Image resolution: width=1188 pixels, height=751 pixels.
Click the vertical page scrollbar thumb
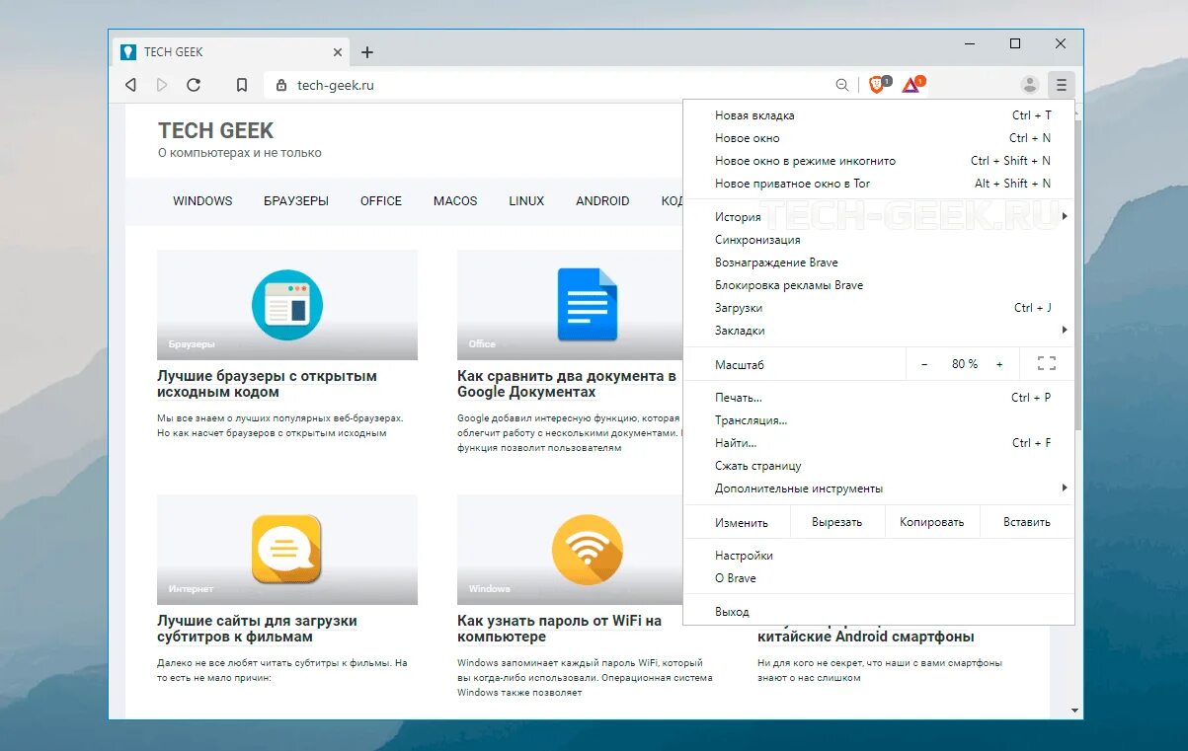[1077, 274]
